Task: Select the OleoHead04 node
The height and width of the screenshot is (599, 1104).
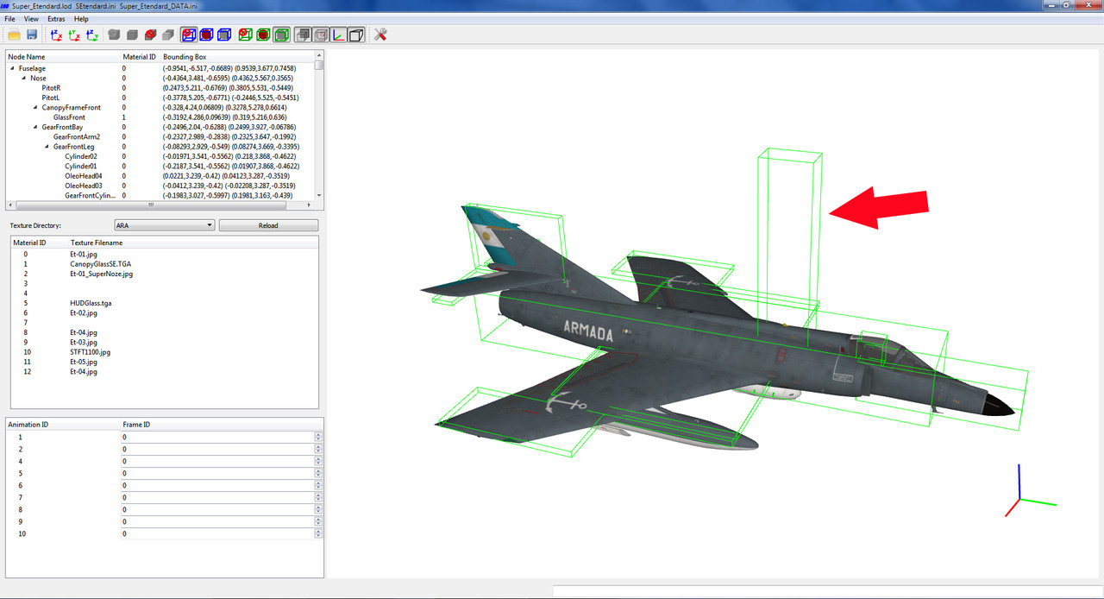Action: [x=84, y=176]
